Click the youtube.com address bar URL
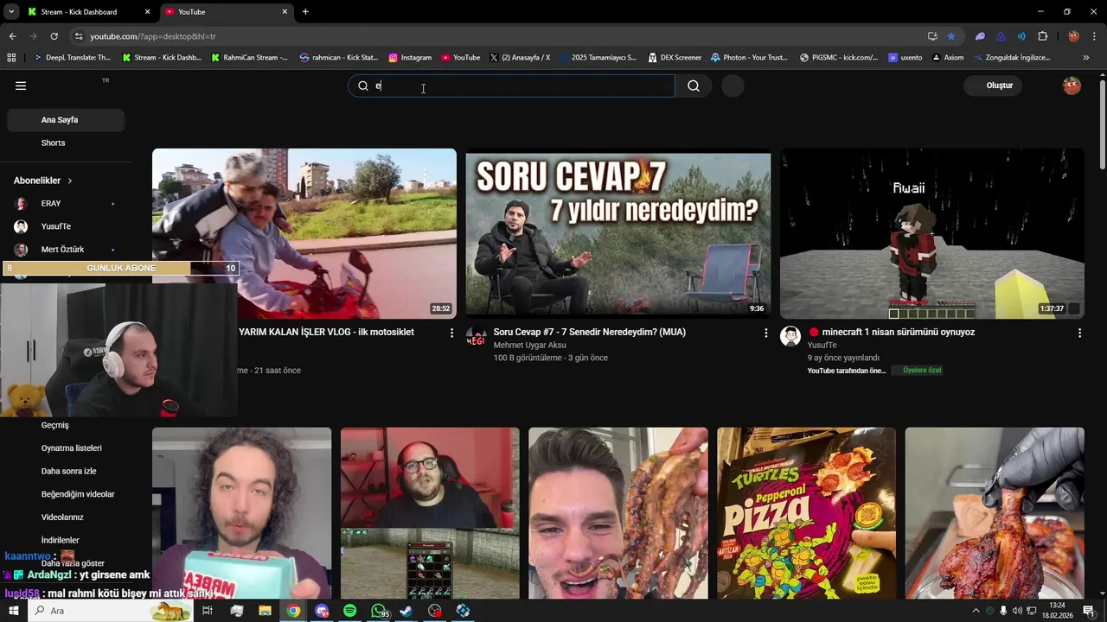The height and width of the screenshot is (622, 1107). click(x=153, y=36)
